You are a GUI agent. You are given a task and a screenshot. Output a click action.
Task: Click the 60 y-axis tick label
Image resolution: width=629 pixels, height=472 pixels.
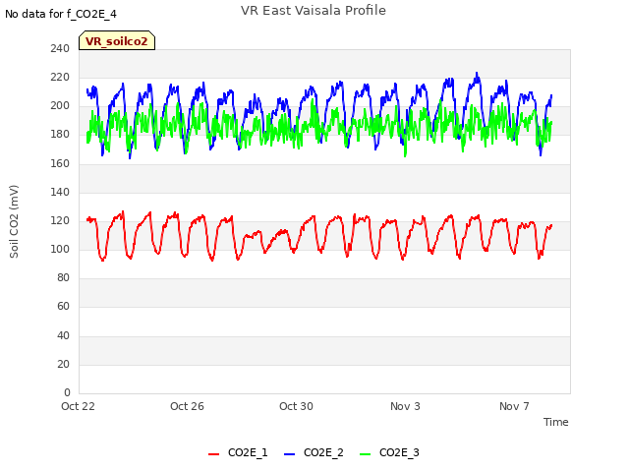coord(63,307)
